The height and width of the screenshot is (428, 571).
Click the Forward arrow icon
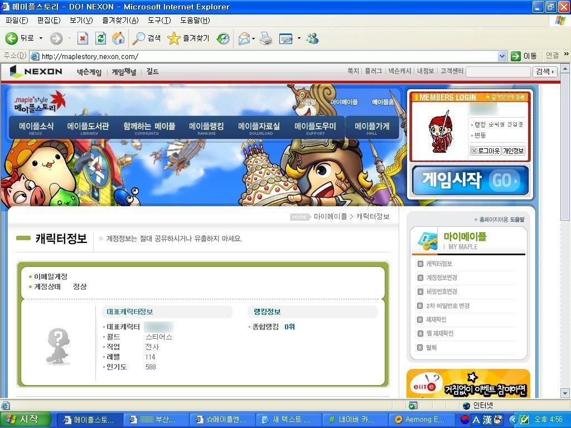coord(56,38)
